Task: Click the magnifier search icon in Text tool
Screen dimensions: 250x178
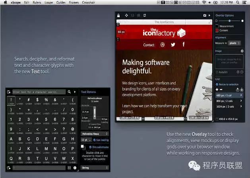Action: (x=69, y=92)
